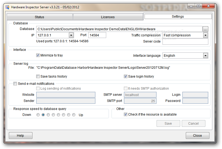Select the last response speed radio nearest Up
The height and width of the screenshot is (149, 222).
coord(74,115)
